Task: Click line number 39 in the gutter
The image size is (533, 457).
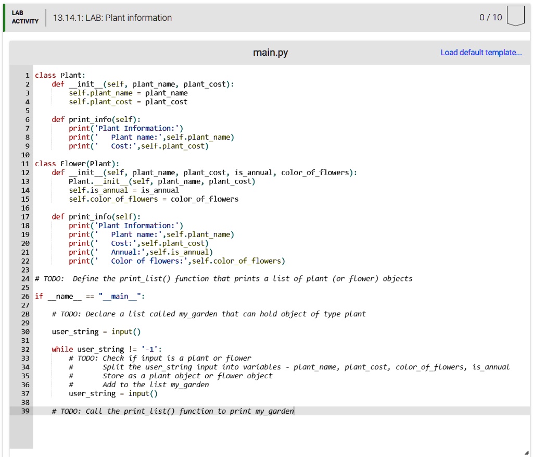Action: pos(26,411)
